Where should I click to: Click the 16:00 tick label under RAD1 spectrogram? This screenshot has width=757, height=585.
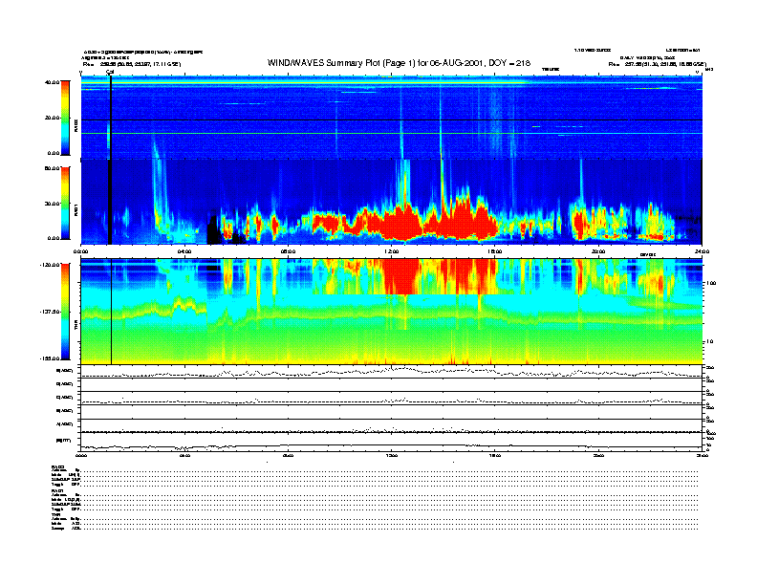tap(495, 251)
